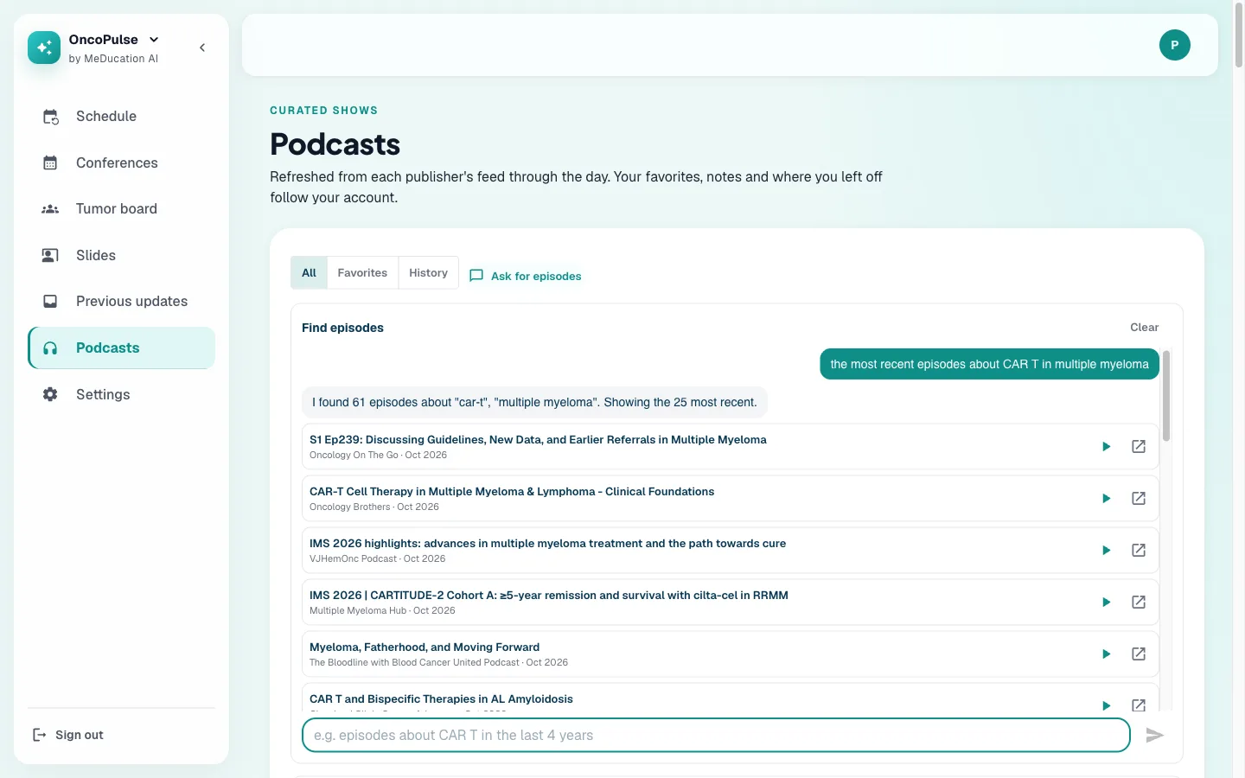Open Settings from the sidebar
The width and height of the screenshot is (1245, 778).
[x=121, y=394]
